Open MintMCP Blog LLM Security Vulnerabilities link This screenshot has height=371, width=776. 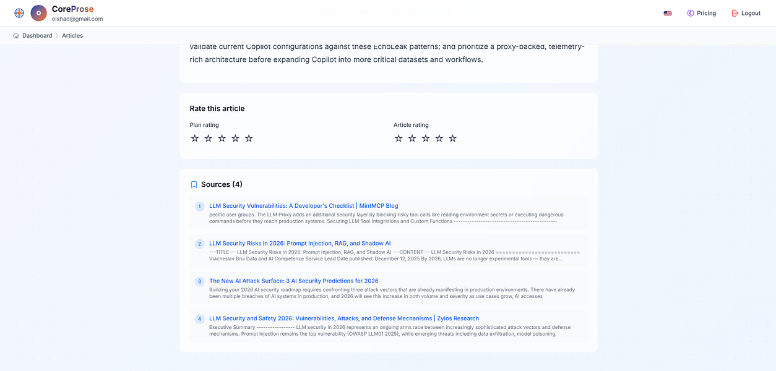(303, 206)
